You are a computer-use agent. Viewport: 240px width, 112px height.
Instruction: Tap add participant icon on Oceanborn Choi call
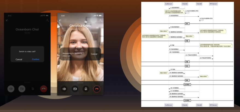(48, 20)
